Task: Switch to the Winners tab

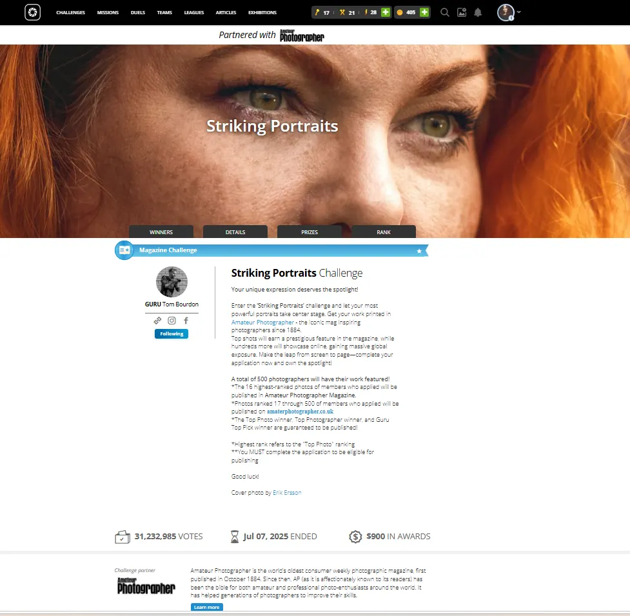Action: point(161,232)
